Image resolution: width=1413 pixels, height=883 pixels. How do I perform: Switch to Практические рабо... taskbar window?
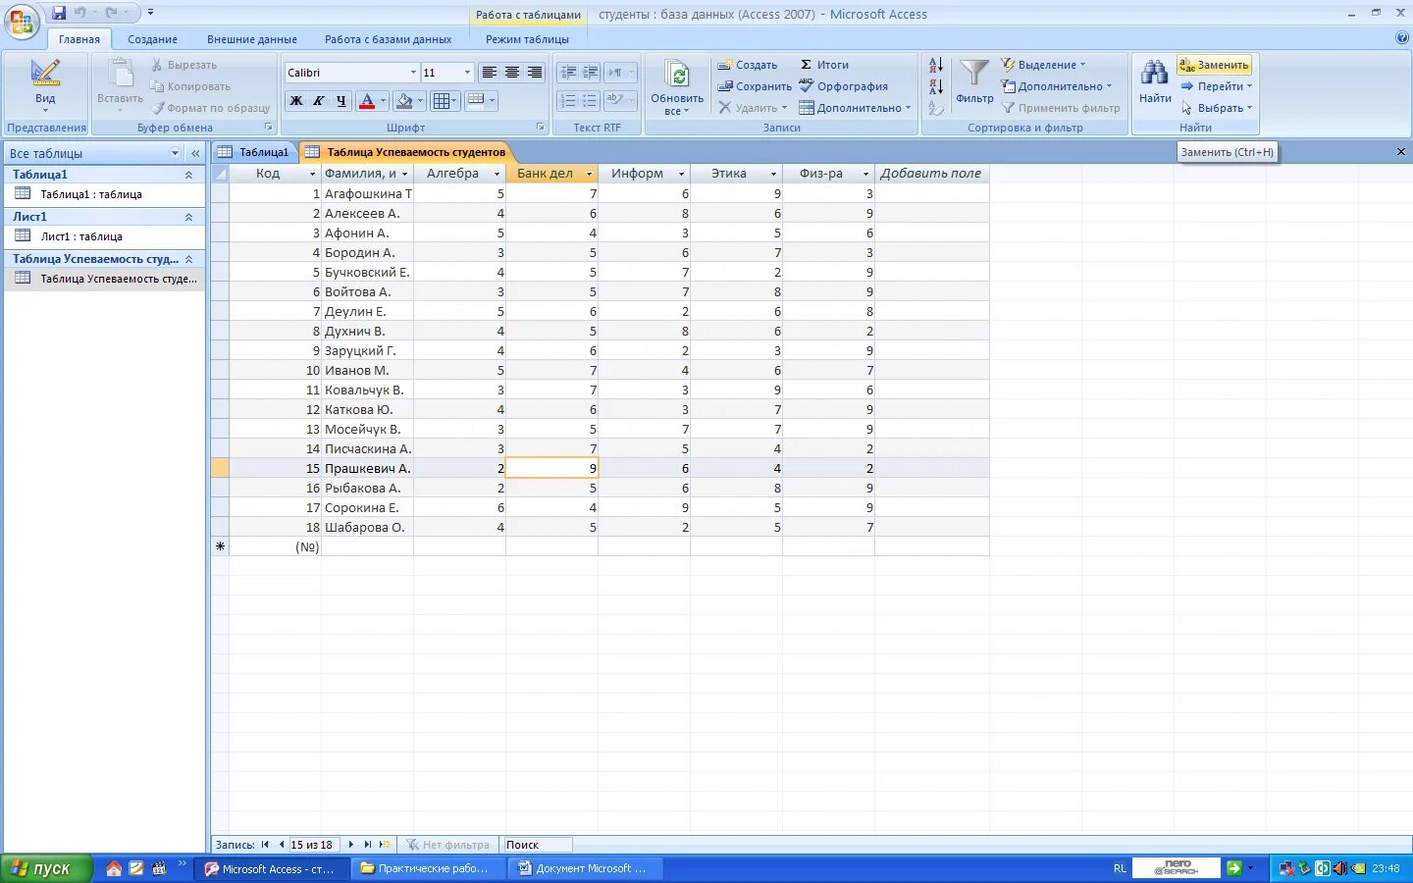(x=430, y=868)
